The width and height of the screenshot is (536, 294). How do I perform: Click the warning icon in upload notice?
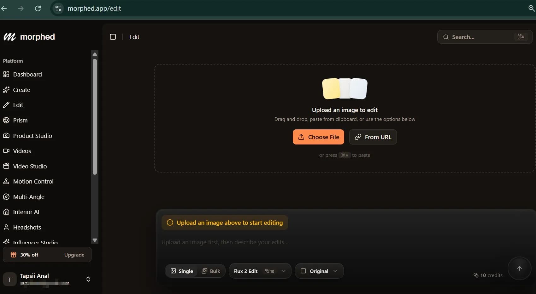[170, 223]
